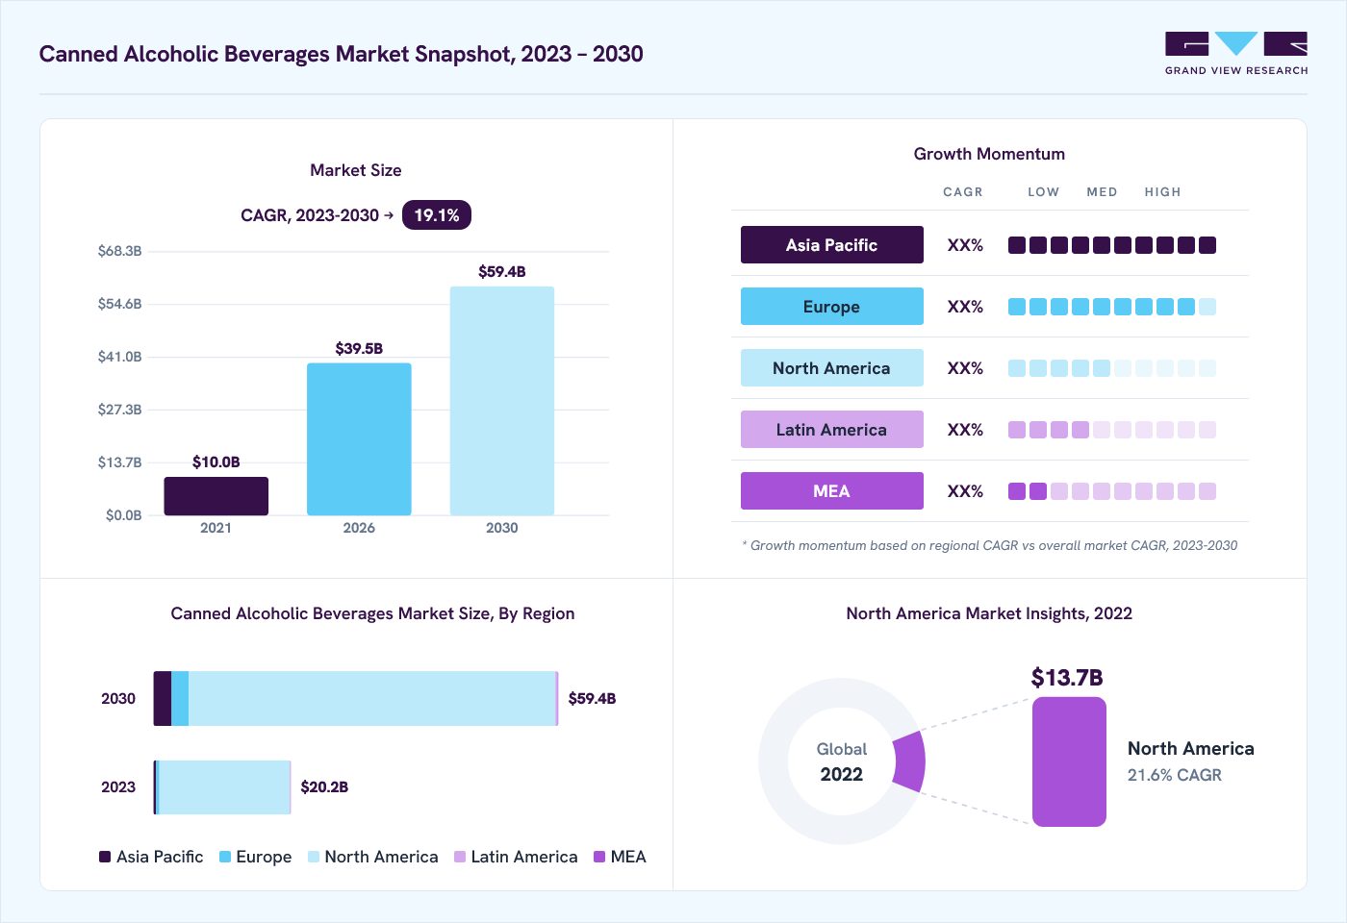This screenshot has width=1347, height=923.
Task: Click the 21.6% CAGR text
Action: pyautogui.click(x=1175, y=775)
